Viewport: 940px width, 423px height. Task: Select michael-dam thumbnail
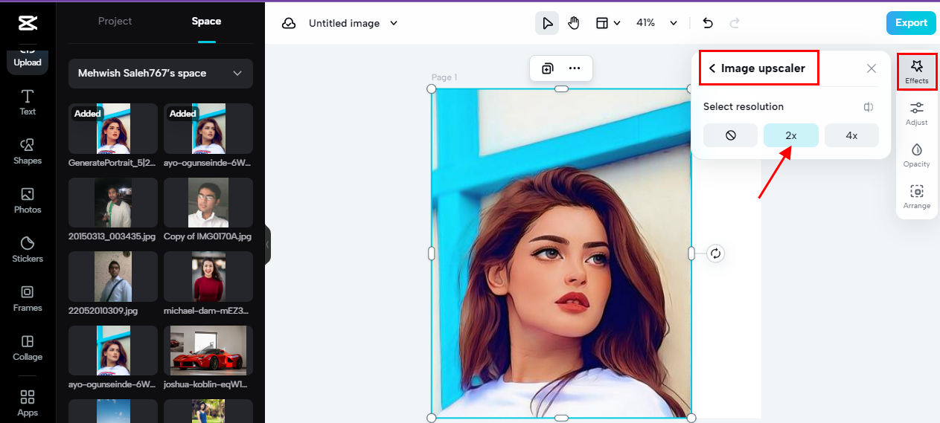208,277
